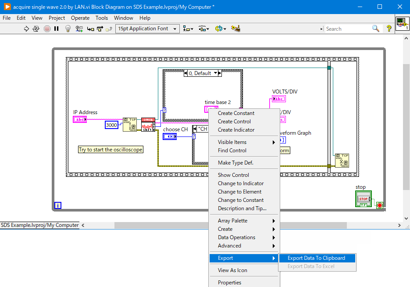410x287 pixels.
Task: Click the 3000 numeric constant
Action: pyautogui.click(x=112, y=125)
